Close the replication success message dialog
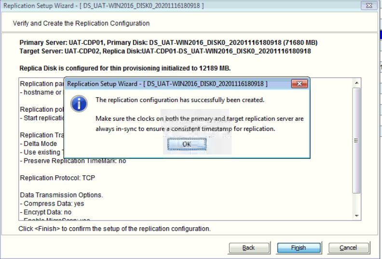The image size is (382, 259). [x=300, y=84]
